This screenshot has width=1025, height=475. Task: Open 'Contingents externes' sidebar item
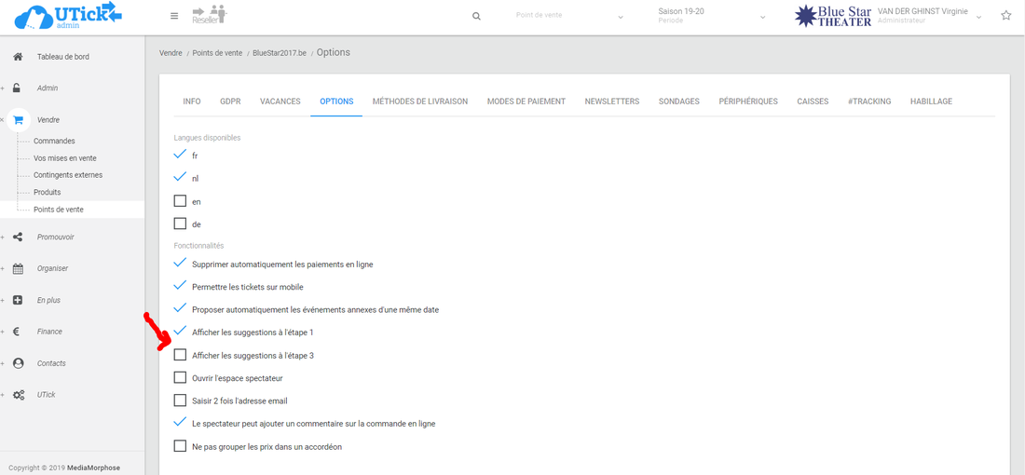tap(68, 175)
